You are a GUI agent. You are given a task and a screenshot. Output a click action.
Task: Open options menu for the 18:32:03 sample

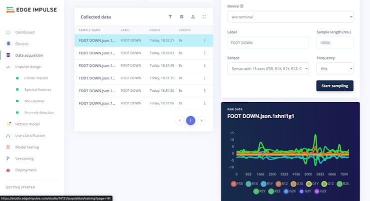[204, 53]
